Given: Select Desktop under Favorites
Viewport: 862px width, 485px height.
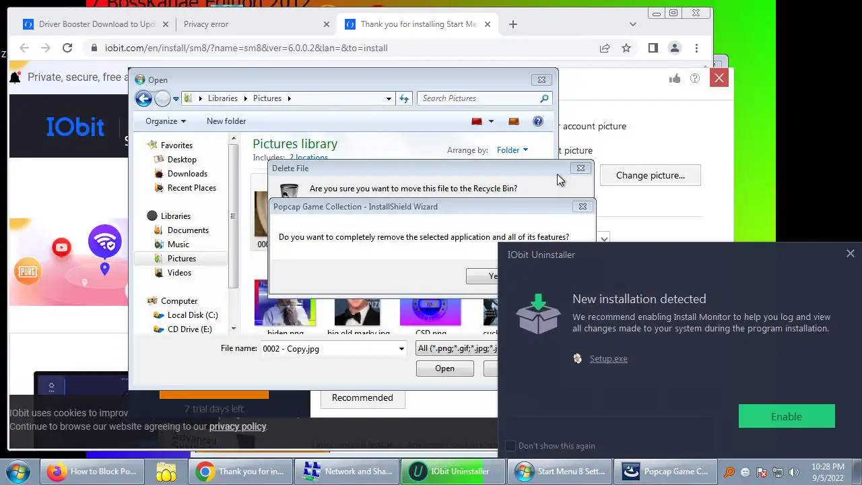Looking at the screenshot, I should point(182,160).
